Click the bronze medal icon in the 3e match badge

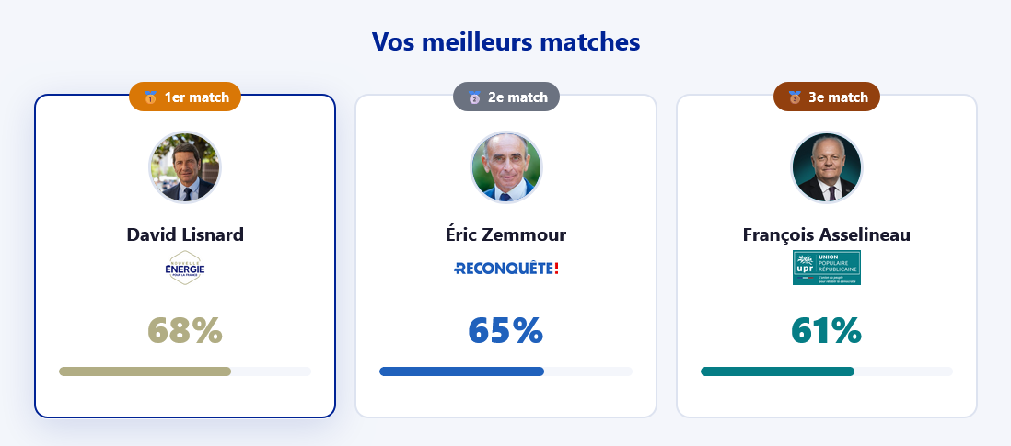pyautogui.click(x=795, y=97)
